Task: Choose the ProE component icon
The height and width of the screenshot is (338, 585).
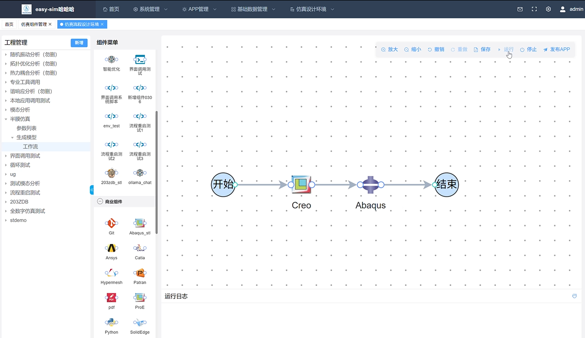Action: click(x=140, y=297)
